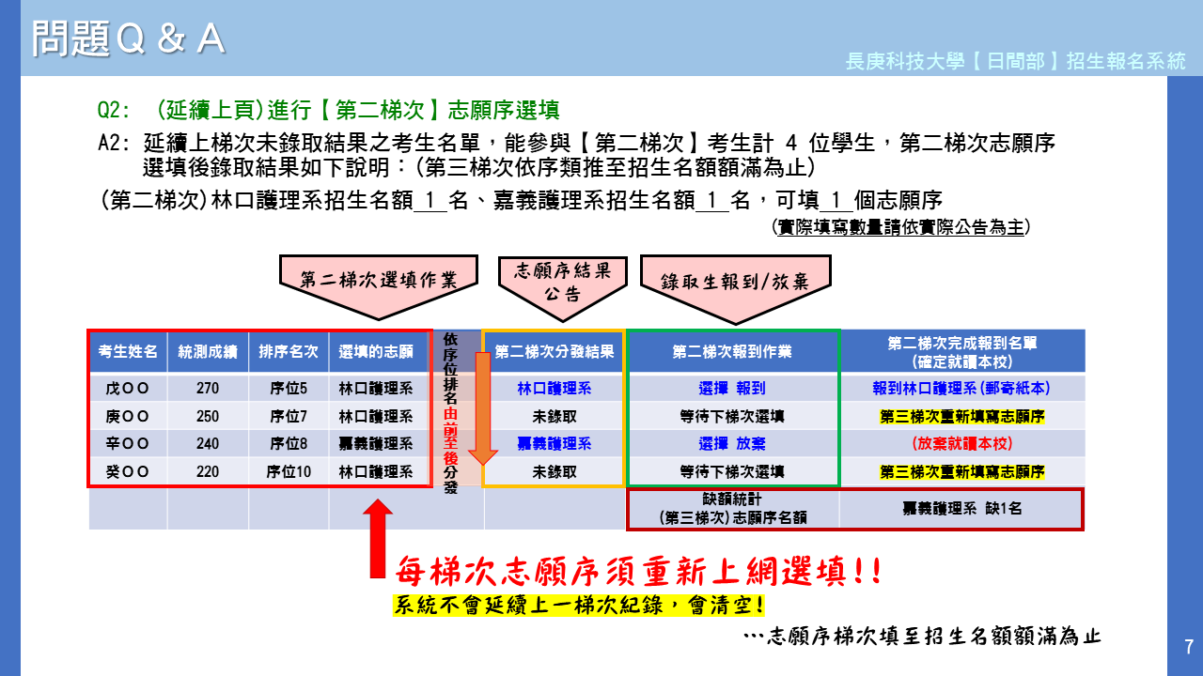Click the 志願序結果公告 banner label
This screenshot has height=676, width=1203.
tap(563, 282)
